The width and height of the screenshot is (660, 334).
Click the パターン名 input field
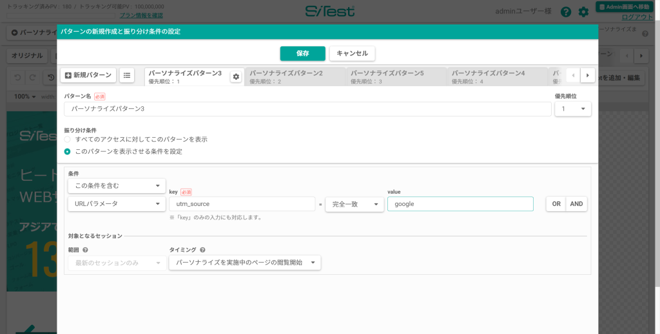pos(307,109)
